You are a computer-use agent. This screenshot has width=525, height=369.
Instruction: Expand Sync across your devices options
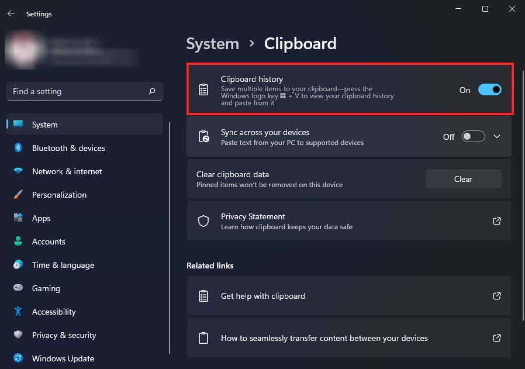click(x=497, y=136)
